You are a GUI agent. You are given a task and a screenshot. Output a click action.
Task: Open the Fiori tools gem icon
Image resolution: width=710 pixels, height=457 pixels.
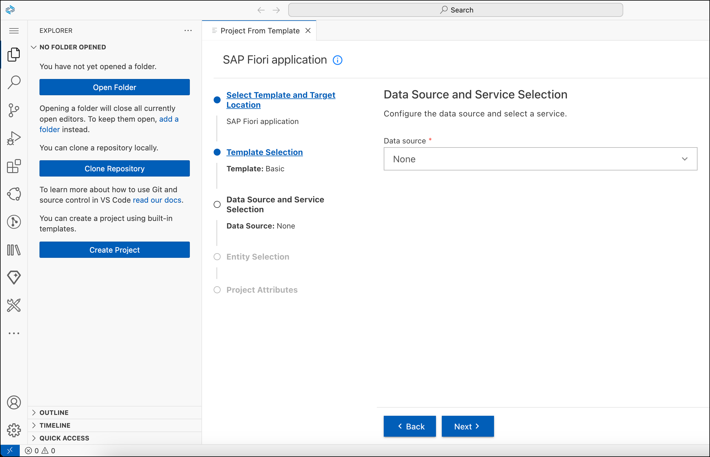(x=14, y=277)
